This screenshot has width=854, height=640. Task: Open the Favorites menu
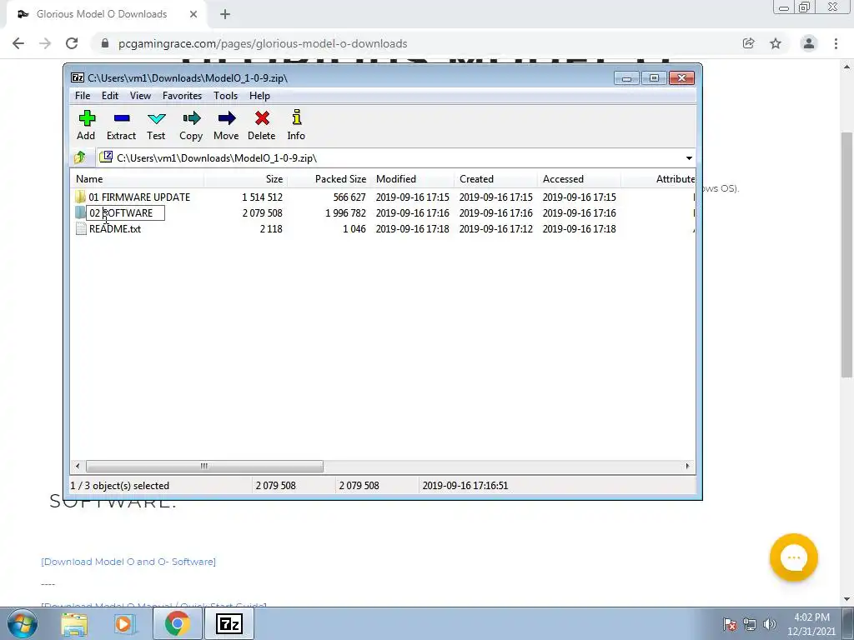pyautogui.click(x=182, y=96)
